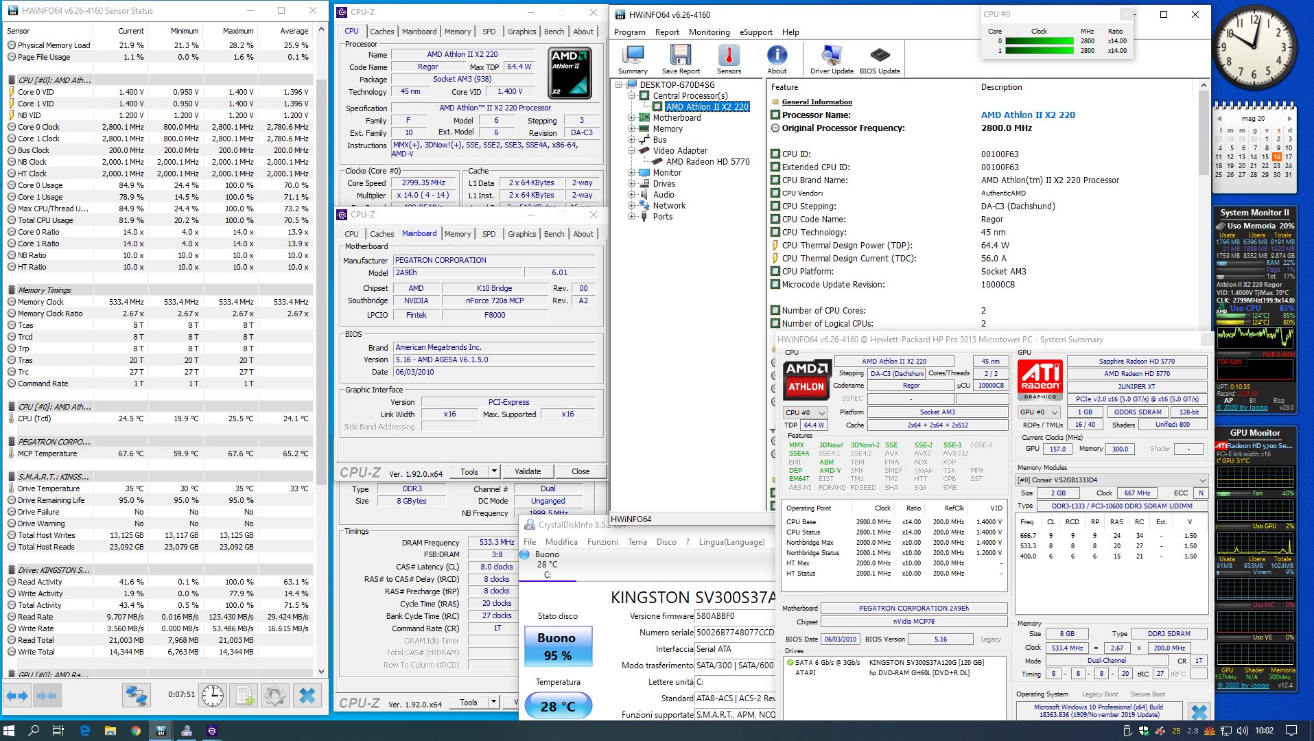
Task: Expand Motherboard tree node
Action: [631, 118]
